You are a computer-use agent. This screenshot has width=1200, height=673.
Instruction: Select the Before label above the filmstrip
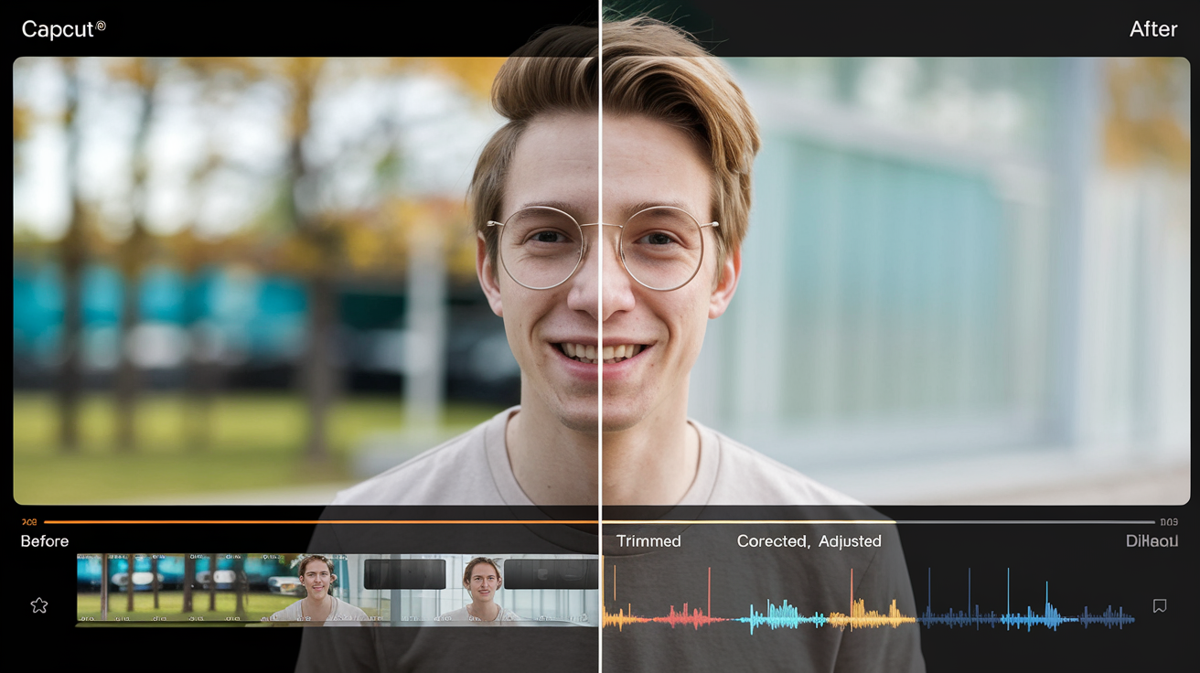coord(45,541)
